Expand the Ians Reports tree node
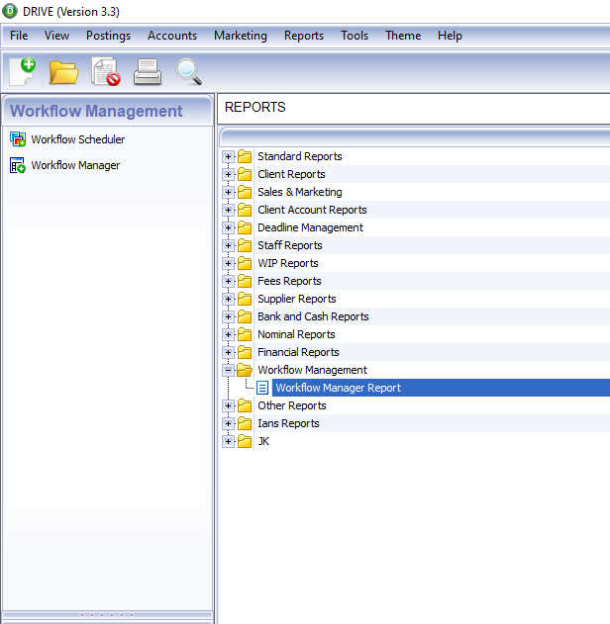The height and width of the screenshot is (624, 610). pyautogui.click(x=228, y=423)
